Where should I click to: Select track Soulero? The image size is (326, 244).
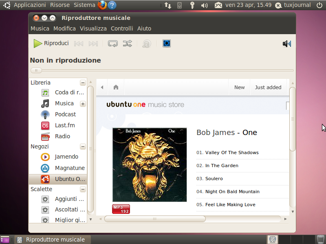pos(214,179)
